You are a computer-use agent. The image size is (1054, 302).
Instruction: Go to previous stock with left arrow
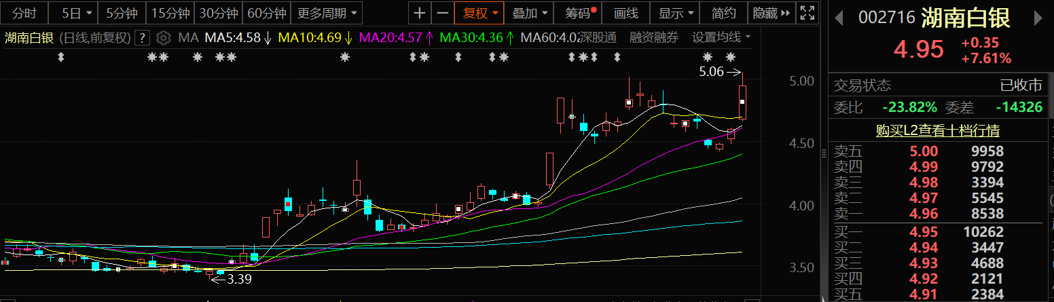(841, 17)
